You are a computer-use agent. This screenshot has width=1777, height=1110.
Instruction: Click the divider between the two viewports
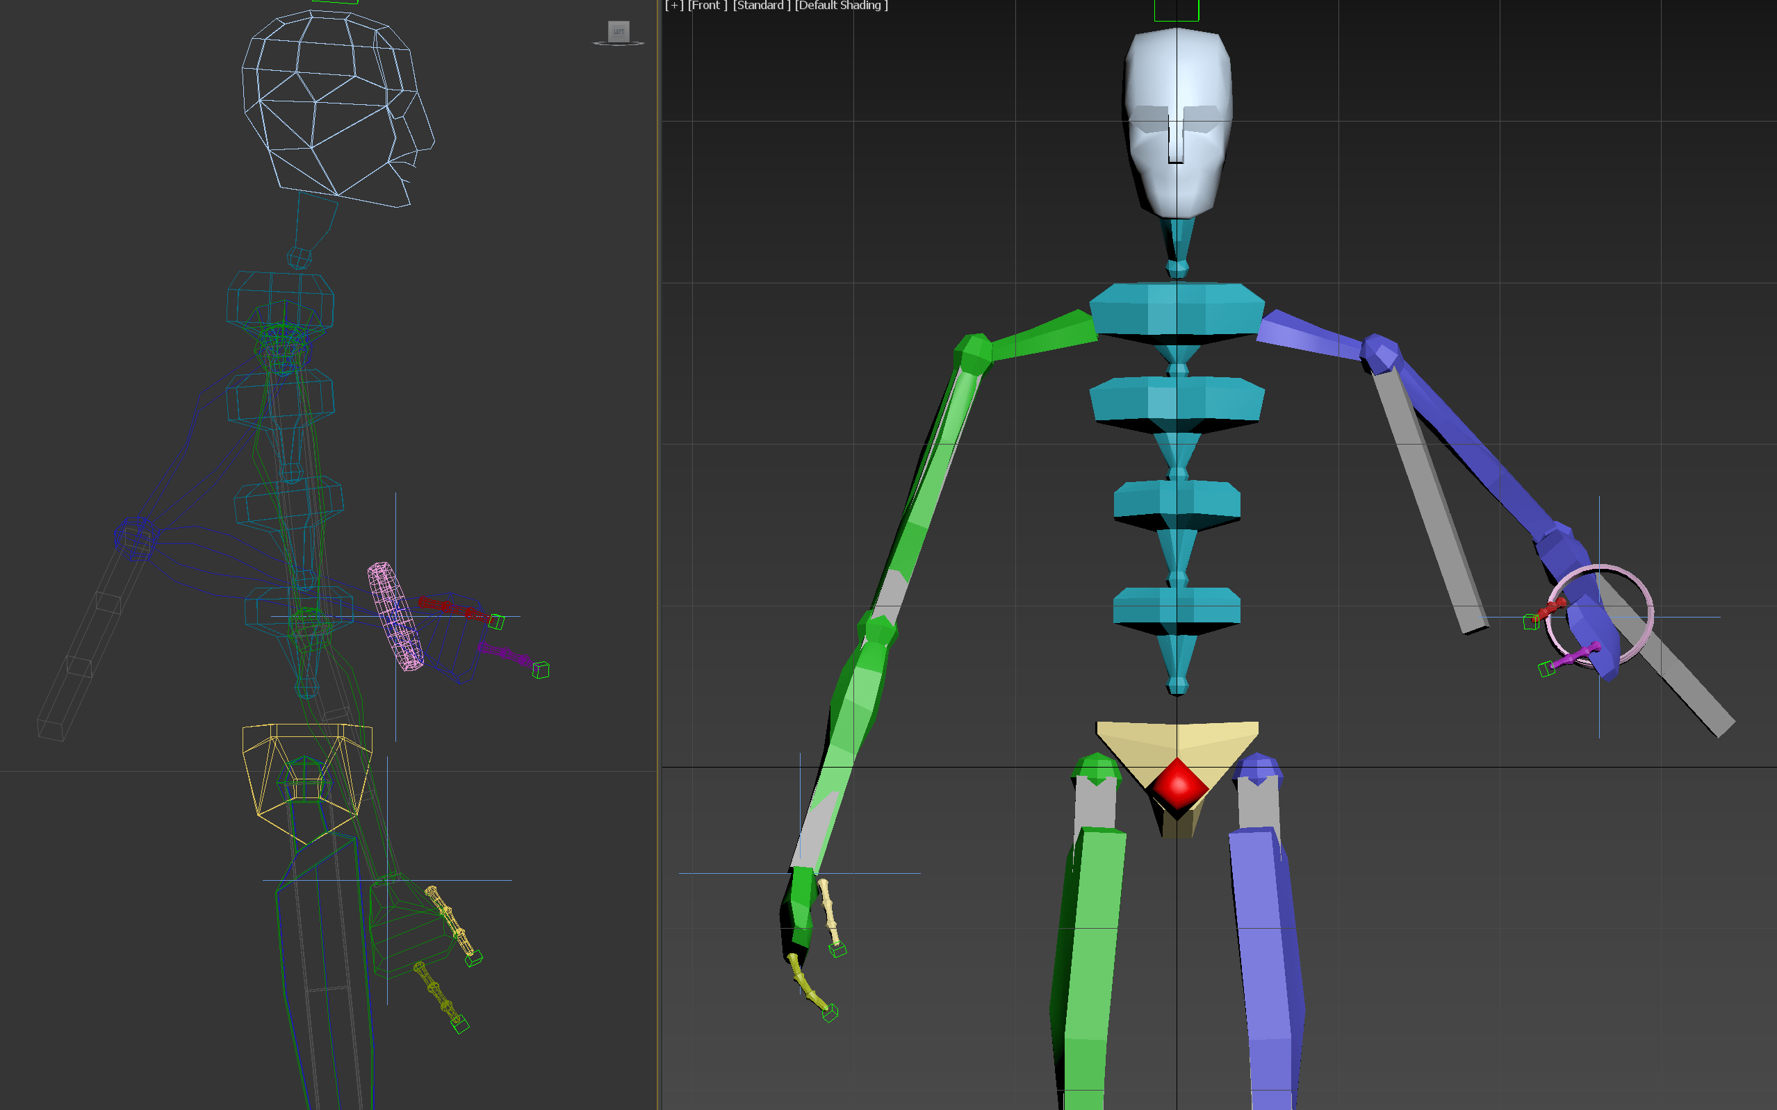[x=659, y=514]
